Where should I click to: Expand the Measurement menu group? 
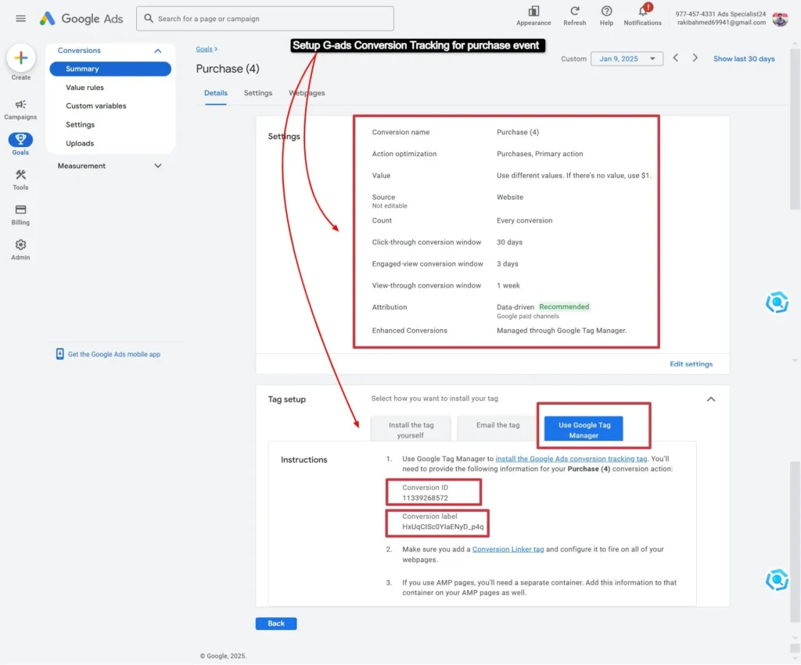point(158,166)
